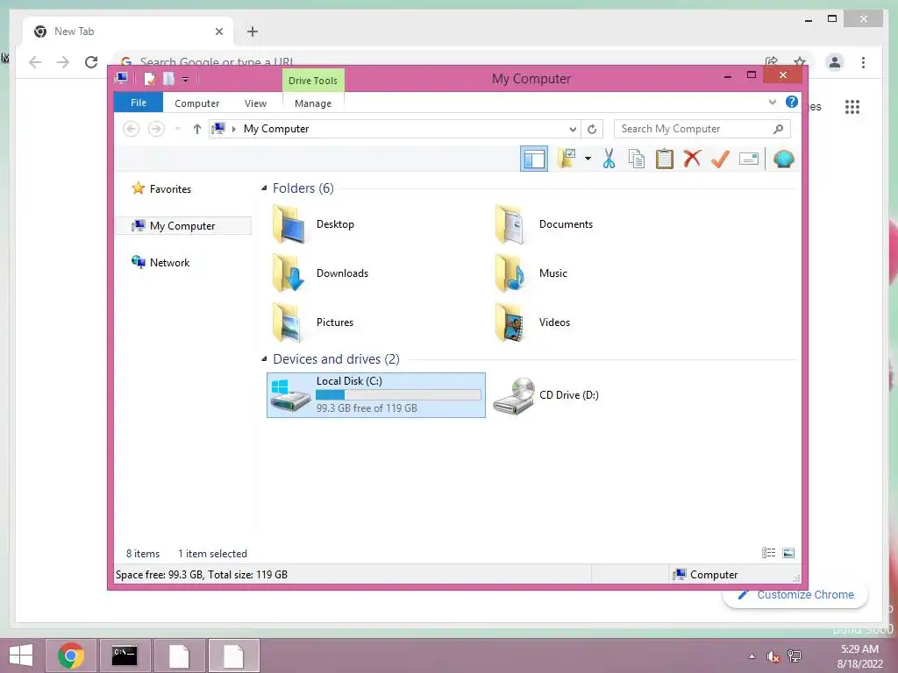Click the Search My Computer field
This screenshot has height=673, width=898.
pos(702,129)
